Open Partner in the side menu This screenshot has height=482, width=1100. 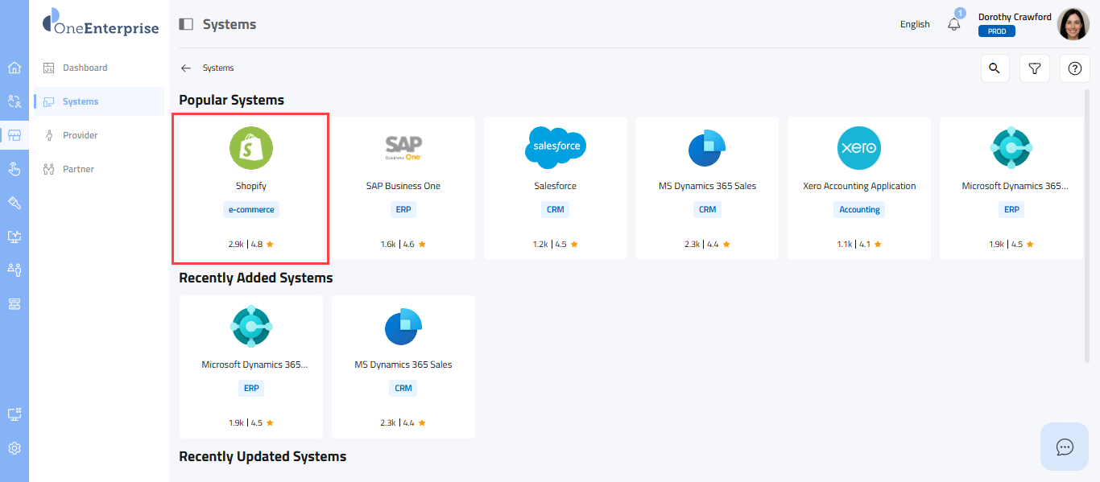point(78,169)
